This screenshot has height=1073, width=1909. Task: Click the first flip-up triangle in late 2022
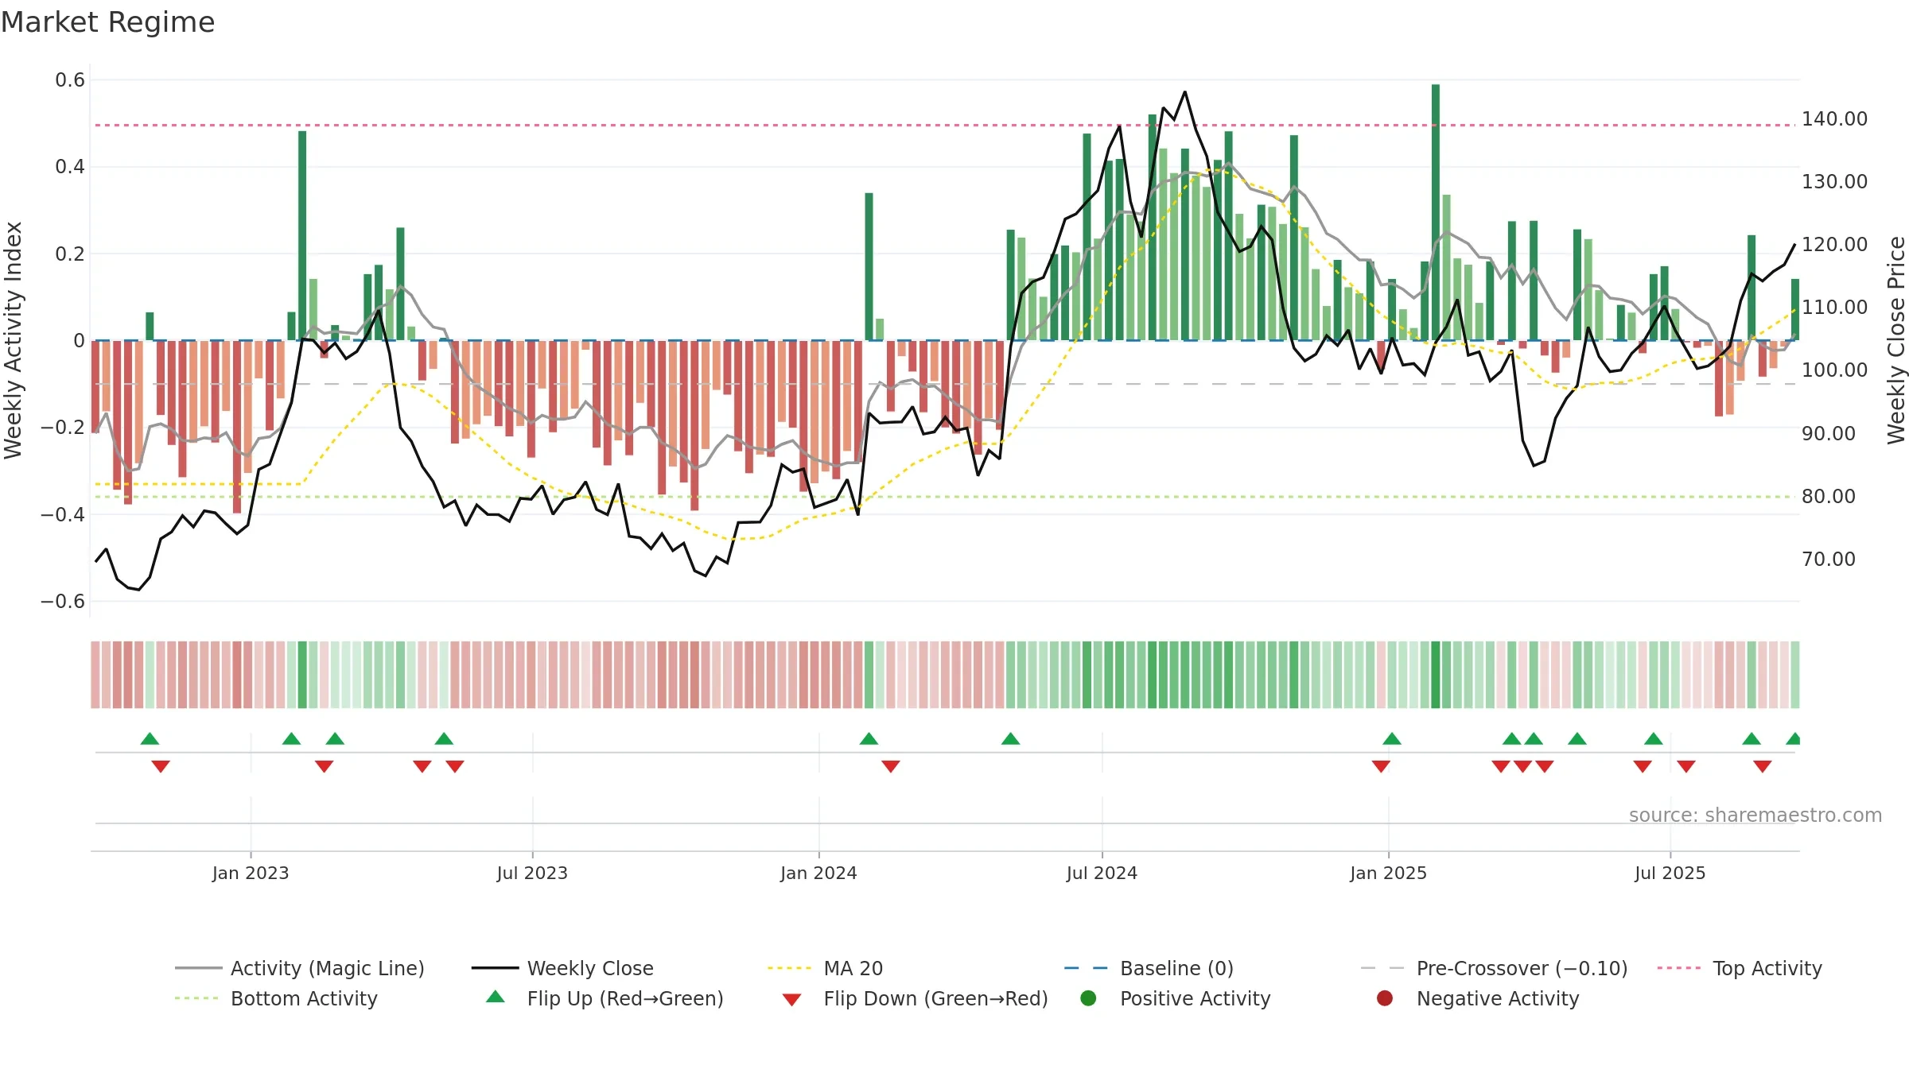150,739
